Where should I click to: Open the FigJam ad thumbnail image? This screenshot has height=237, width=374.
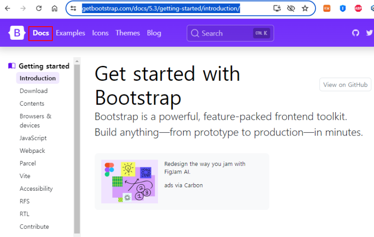tap(129, 181)
